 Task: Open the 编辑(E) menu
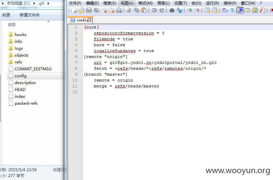(x=92, y=3)
